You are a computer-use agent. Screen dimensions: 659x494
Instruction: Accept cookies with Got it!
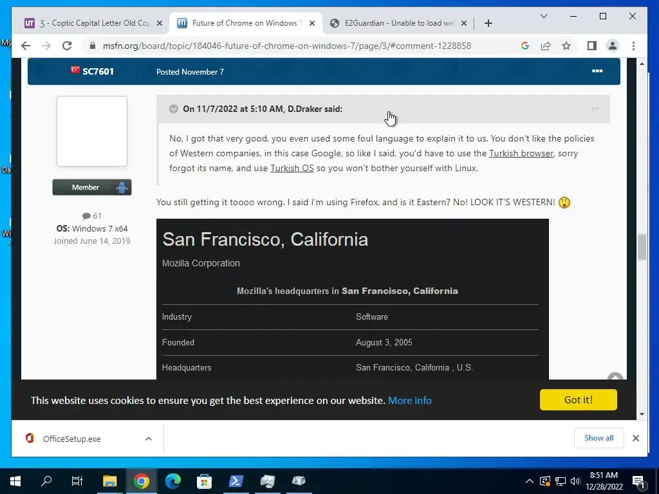tap(579, 399)
